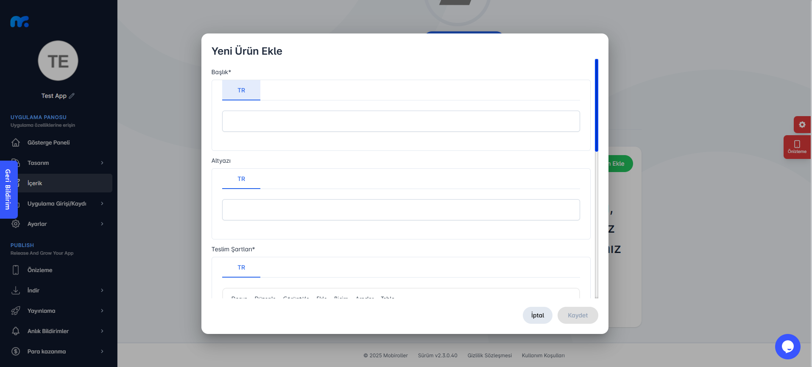Open Gizlilik Sözleşmesi link
This screenshot has height=367, width=812.
[x=490, y=356]
